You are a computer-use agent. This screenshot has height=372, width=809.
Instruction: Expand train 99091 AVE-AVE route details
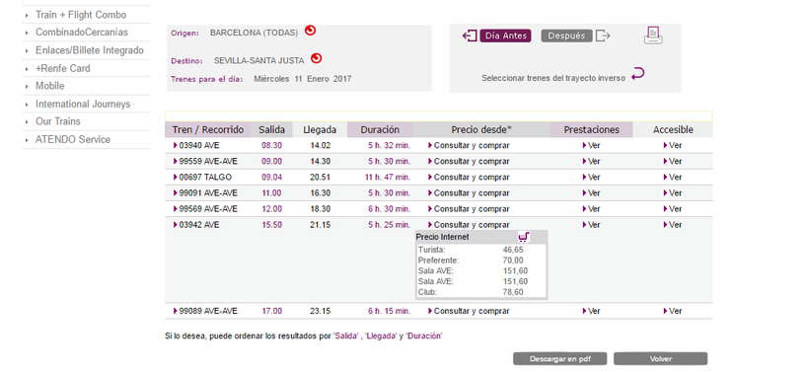pos(205,193)
